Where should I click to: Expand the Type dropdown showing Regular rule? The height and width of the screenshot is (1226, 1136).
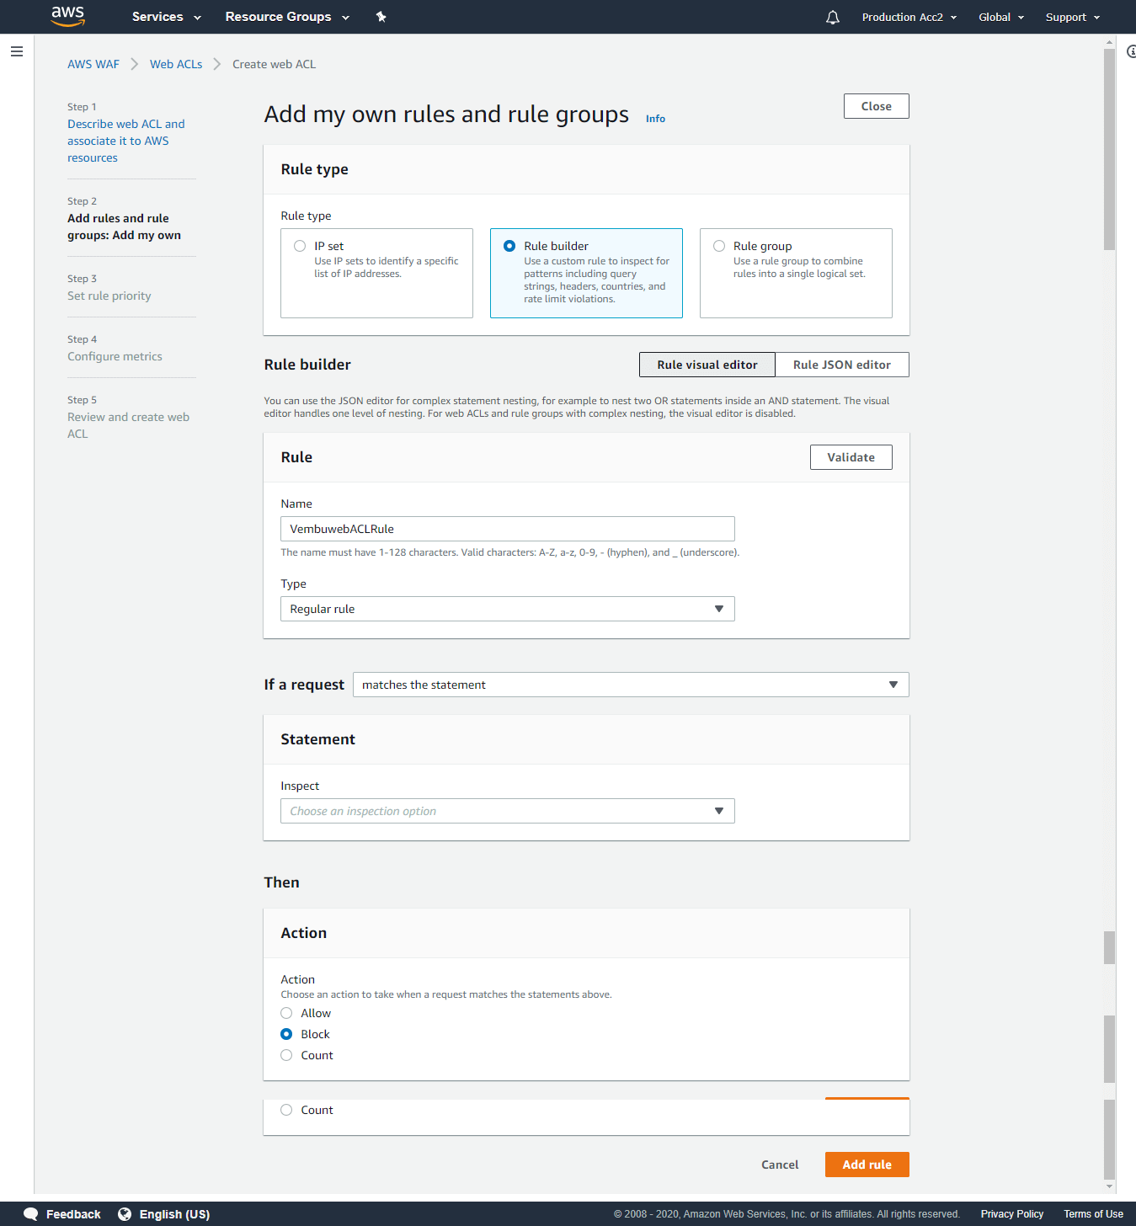click(x=507, y=609)
